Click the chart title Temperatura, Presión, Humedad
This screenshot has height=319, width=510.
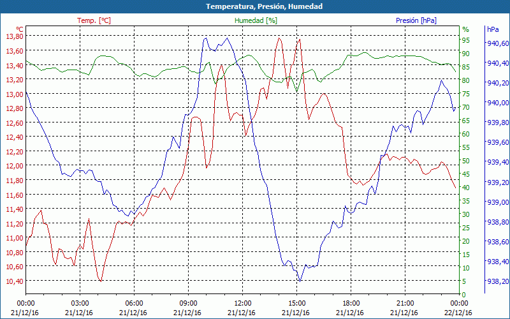264,6
